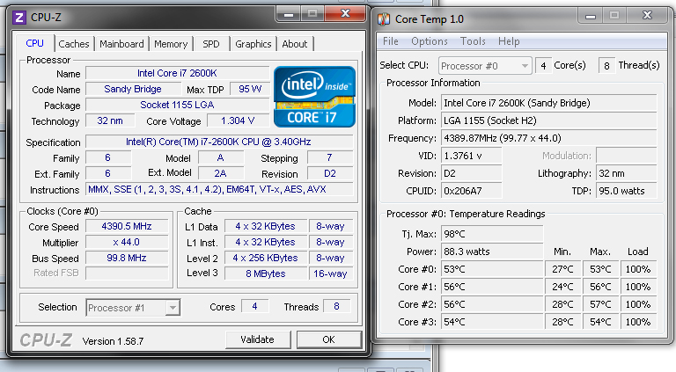
Task: Click the Cores count field in CPU-Z
Action: [254, 307]
